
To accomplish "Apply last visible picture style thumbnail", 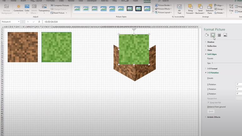I will pos(147,8).
